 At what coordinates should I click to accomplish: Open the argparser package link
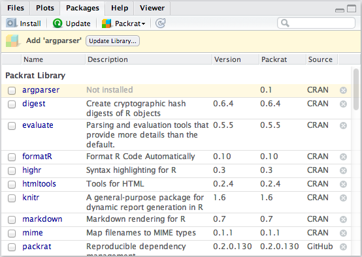[41, 90]
